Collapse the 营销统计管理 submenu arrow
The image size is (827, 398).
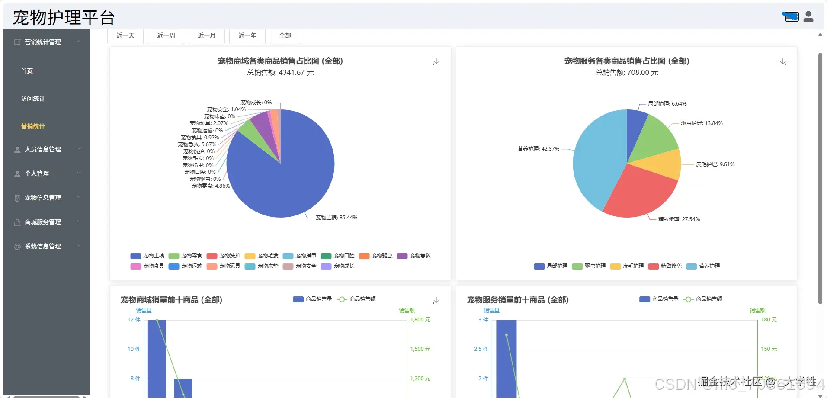79,42
